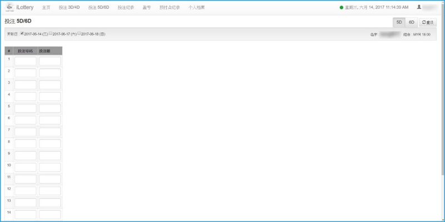445x222 pixels.
Task: Click the bet amount field in row 1
Action: pyautogui.click(x=50, y=61)
